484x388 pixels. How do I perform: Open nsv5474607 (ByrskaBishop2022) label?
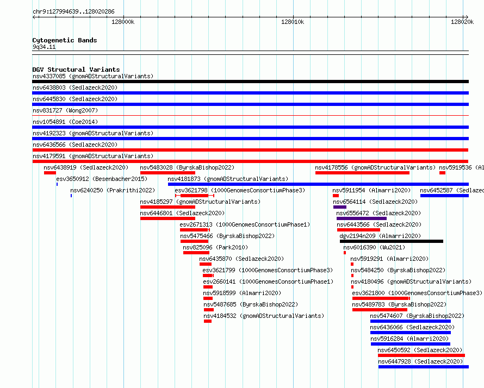coord(417,316)
